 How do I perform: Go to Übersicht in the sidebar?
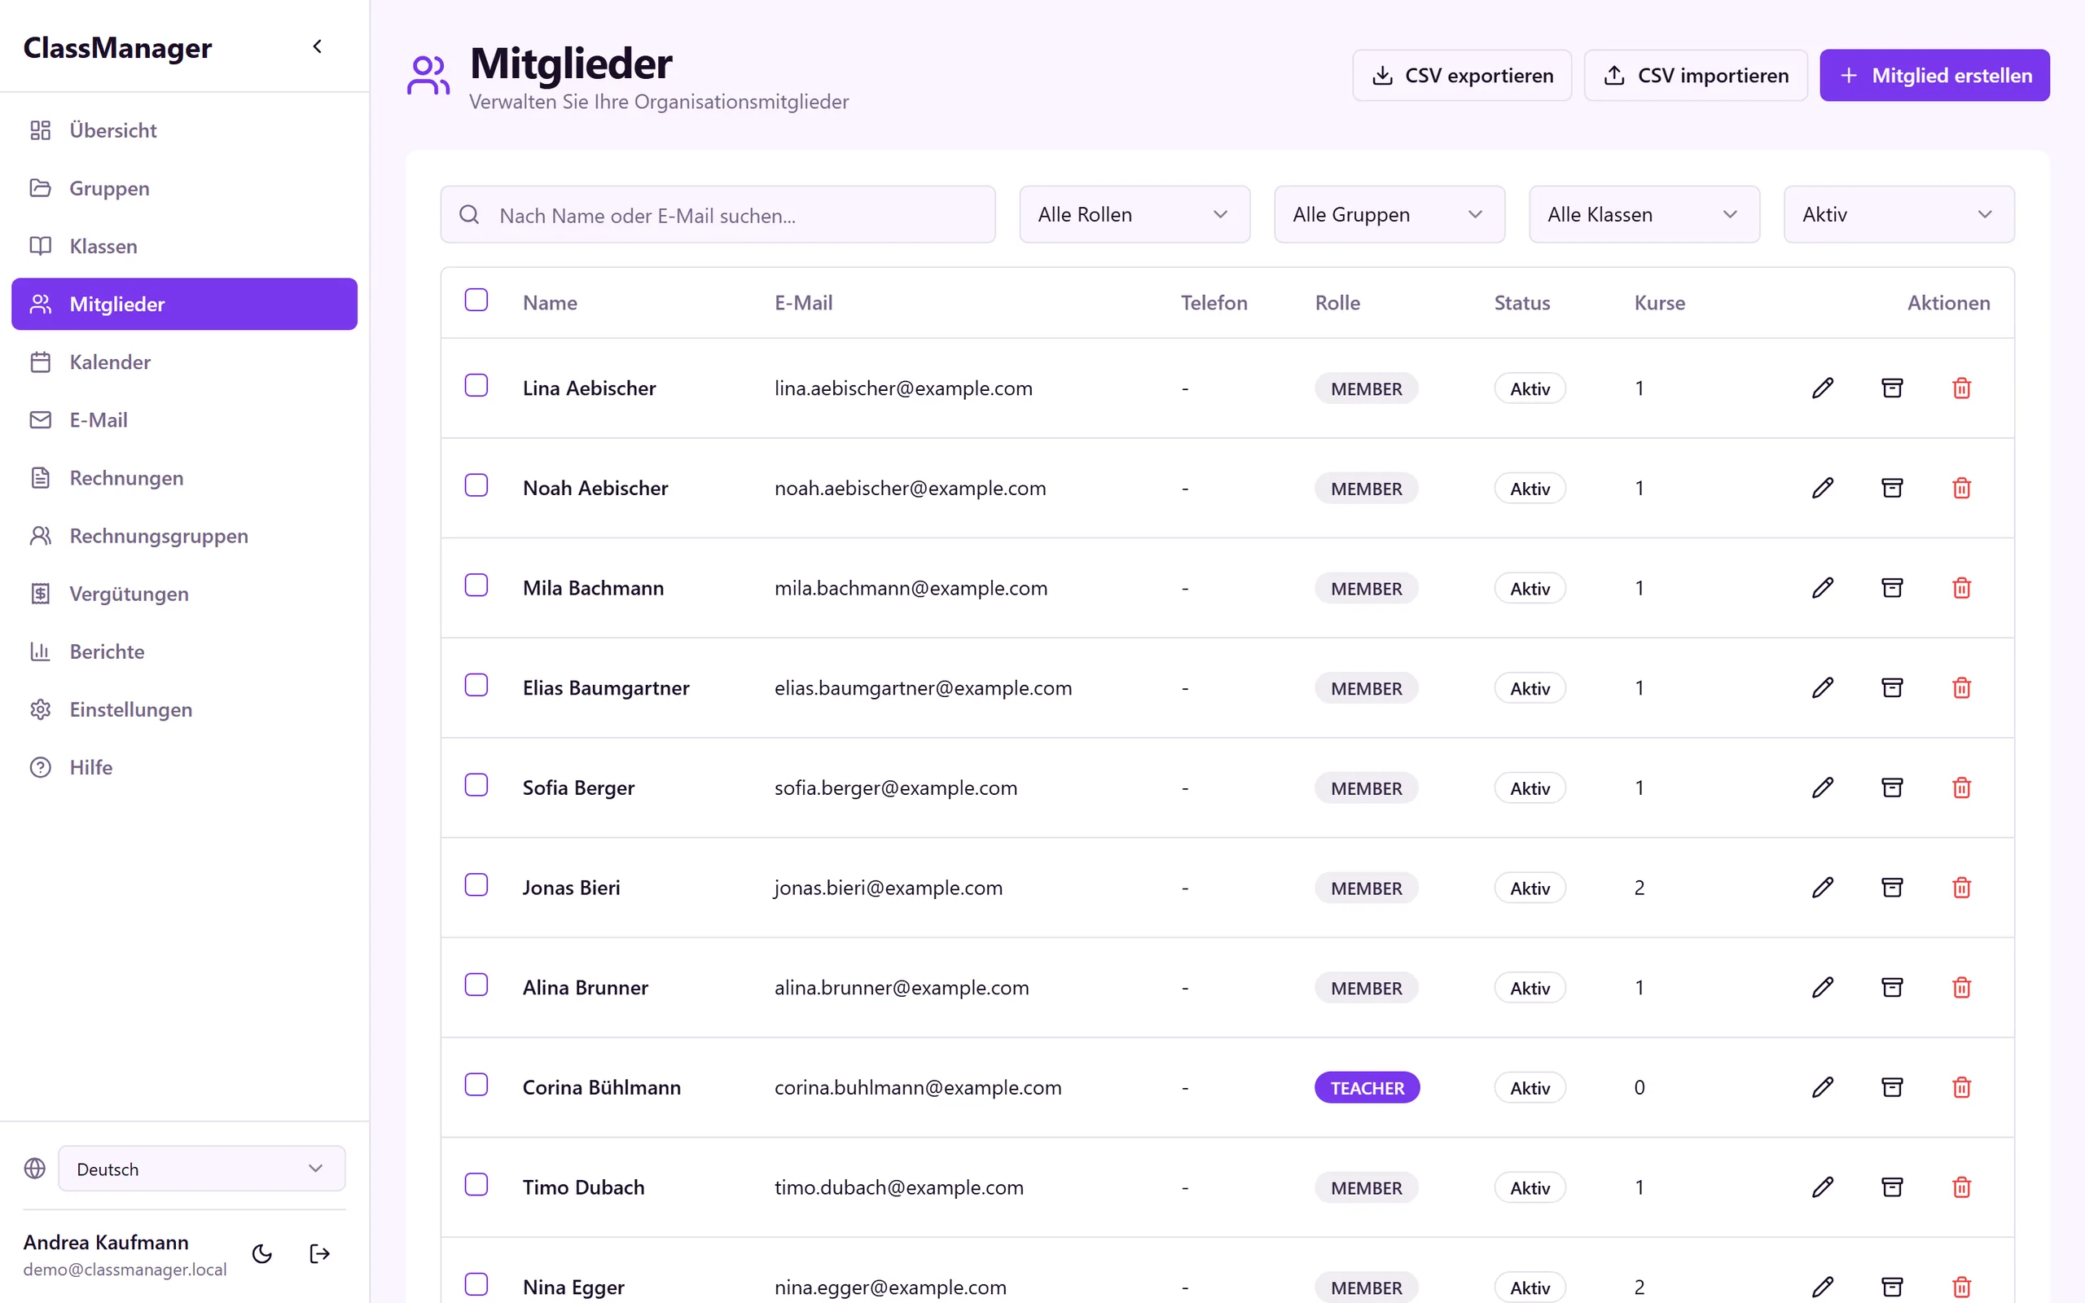(184, 130)
